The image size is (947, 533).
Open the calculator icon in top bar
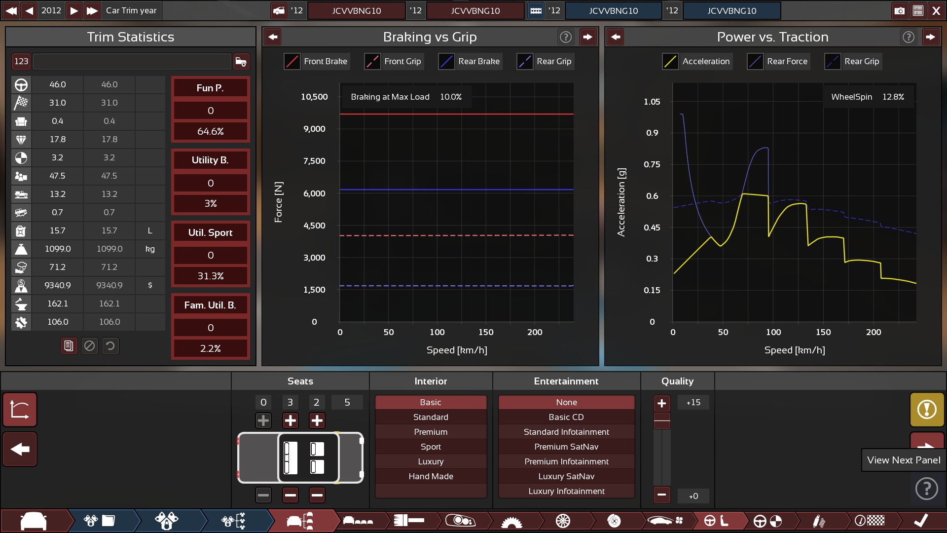[918, 10]
